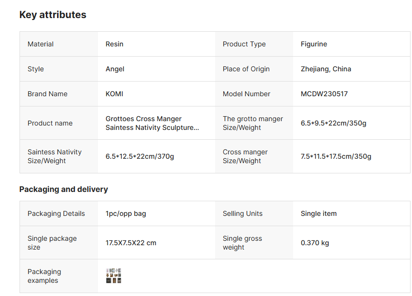Click the Key attributes heading
The height and width of the screenshot is (296, 412).
[53, 15]
